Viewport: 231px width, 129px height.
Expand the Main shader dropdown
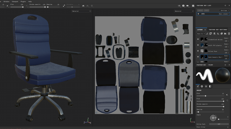click(224, 14)
